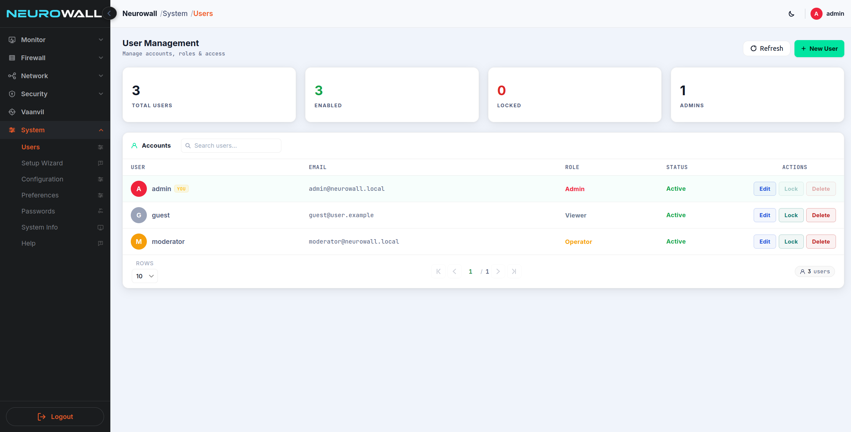The image size is (851, 432).
Task: Delete the guest account
Action: click(821, 215)
